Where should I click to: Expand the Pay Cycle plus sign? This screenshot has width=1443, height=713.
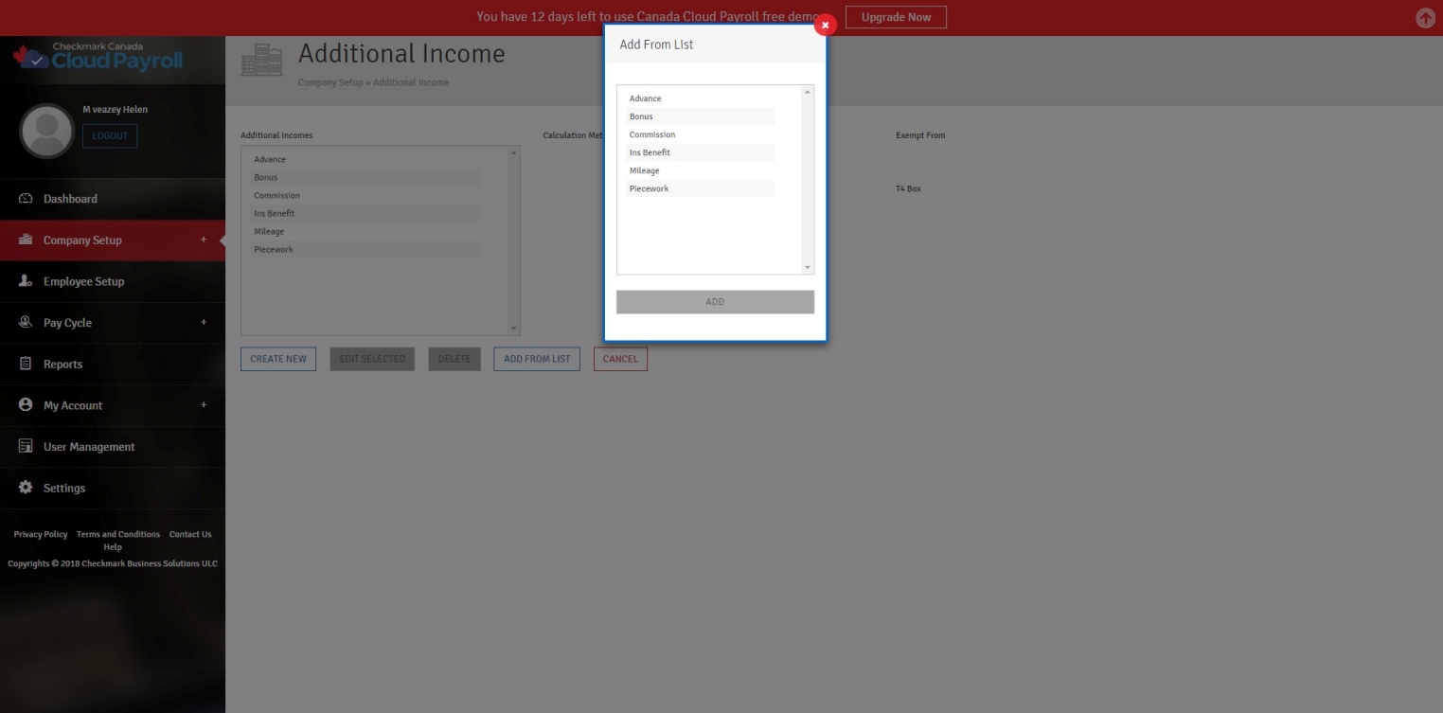point(203,323)
